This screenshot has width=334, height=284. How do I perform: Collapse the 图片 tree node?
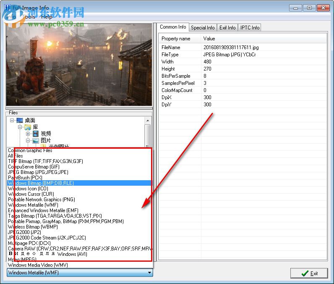(x=28, y=140)
